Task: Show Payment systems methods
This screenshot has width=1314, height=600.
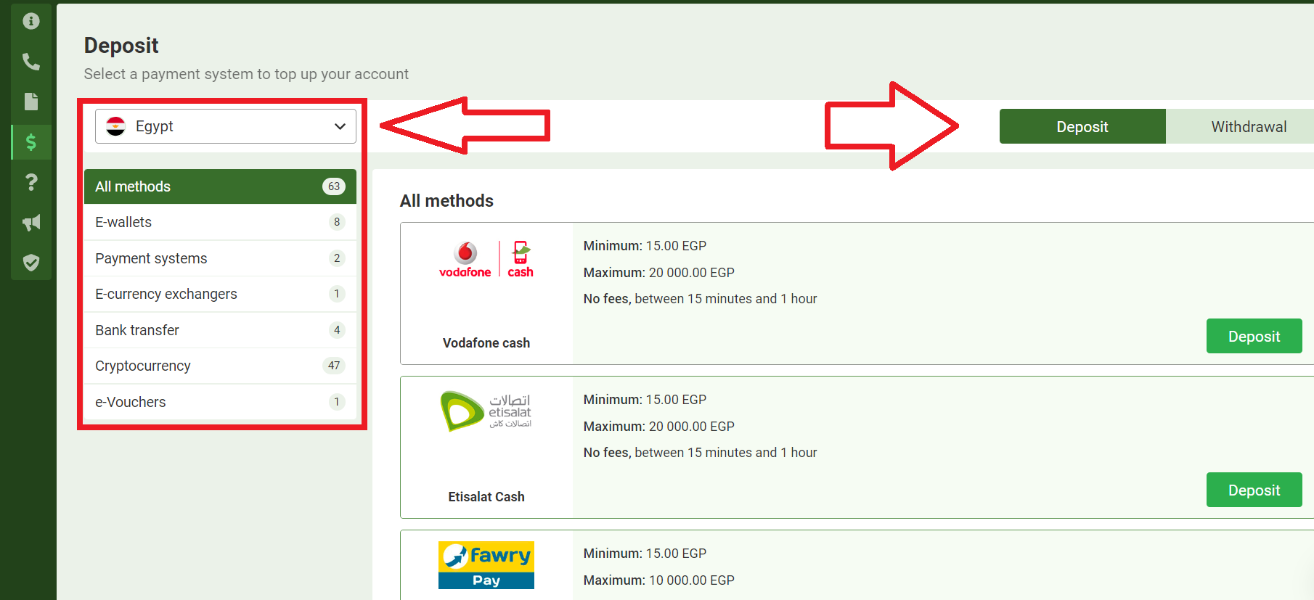Action: [220, 258]
